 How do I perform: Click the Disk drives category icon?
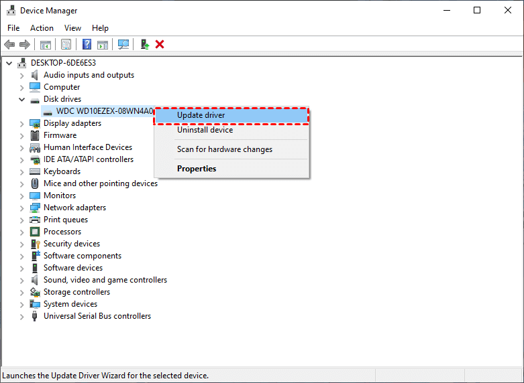35,100
